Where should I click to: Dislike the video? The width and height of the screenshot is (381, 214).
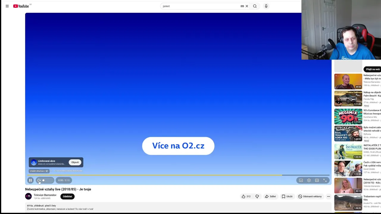[x=257, y=196]
